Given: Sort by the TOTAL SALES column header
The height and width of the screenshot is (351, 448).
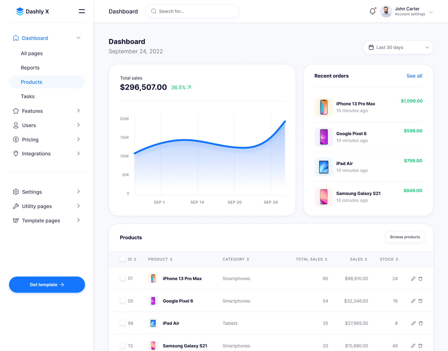Looking at the screenshot, I should pyautogui.click(x=311, y=259).
